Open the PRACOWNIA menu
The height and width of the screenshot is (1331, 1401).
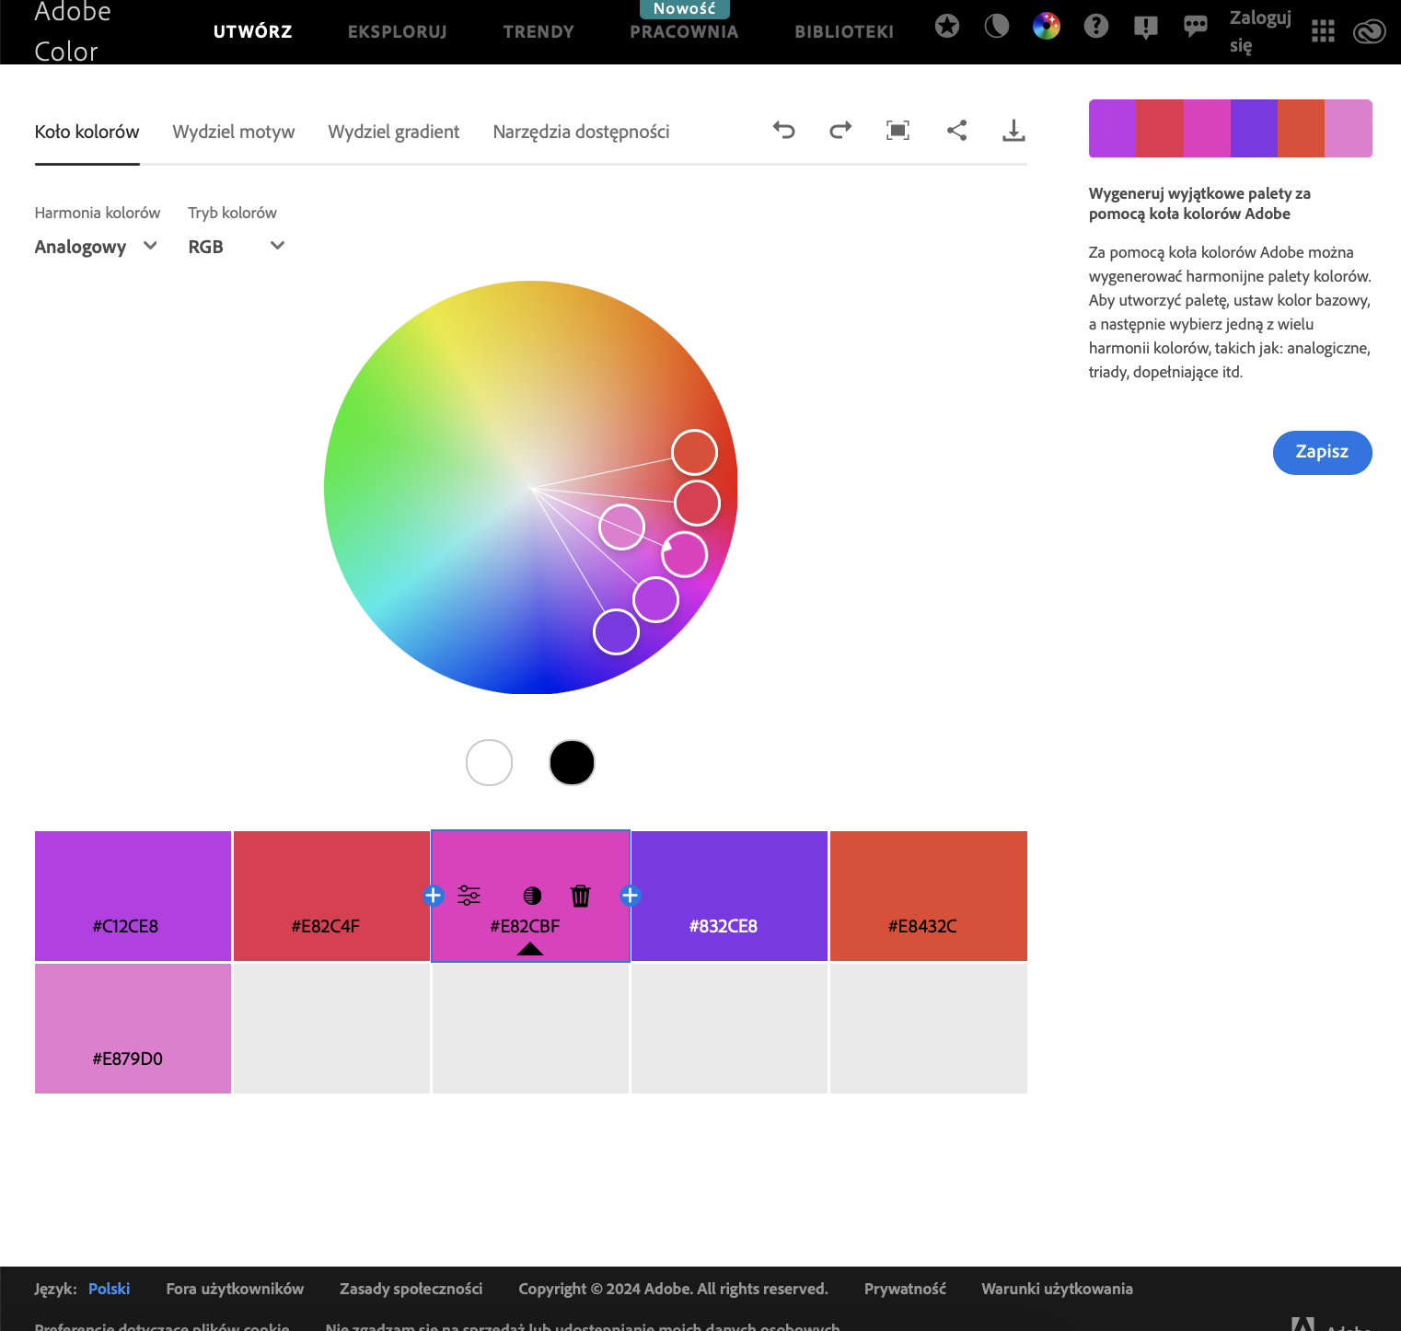pos(684,31)
